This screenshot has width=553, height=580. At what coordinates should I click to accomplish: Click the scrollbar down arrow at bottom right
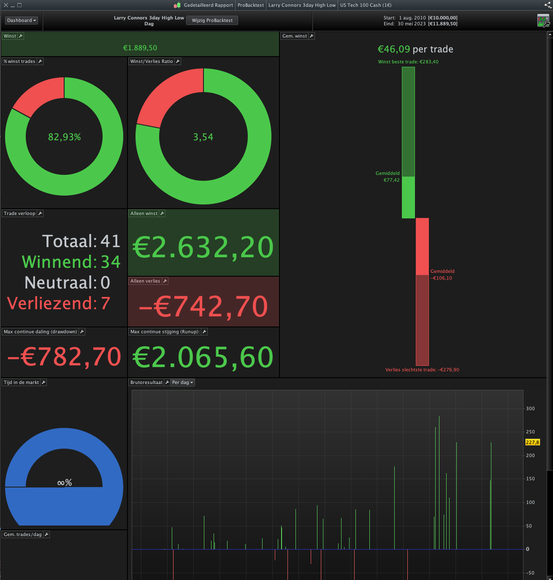click(550, 577)
